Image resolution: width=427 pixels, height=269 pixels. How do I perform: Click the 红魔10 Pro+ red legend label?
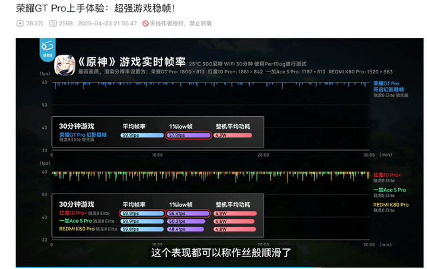387,175
